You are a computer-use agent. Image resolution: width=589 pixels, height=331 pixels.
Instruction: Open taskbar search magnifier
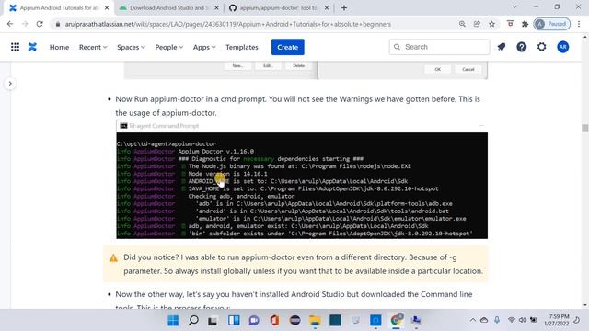(x=193, y=321)
